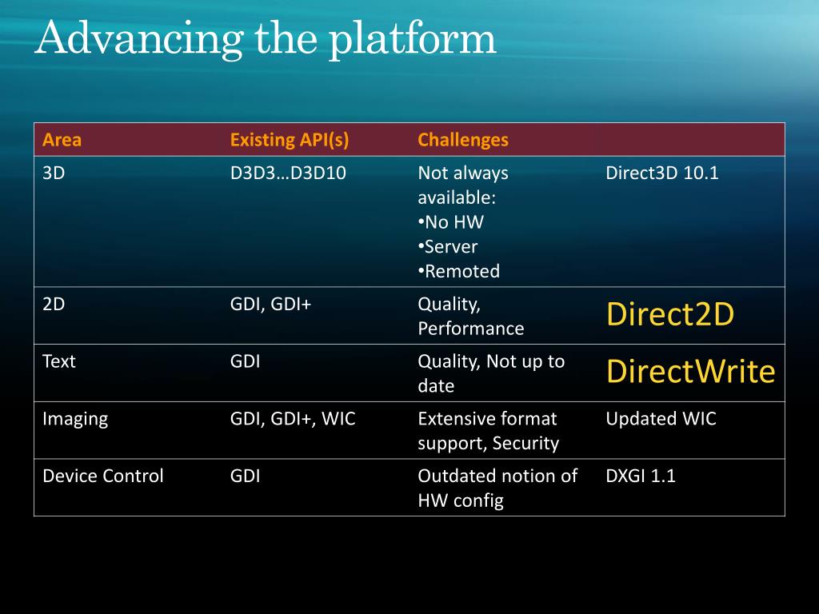Click the 'Not always available:' text
The image size is (819, 614).
(463, 185)
